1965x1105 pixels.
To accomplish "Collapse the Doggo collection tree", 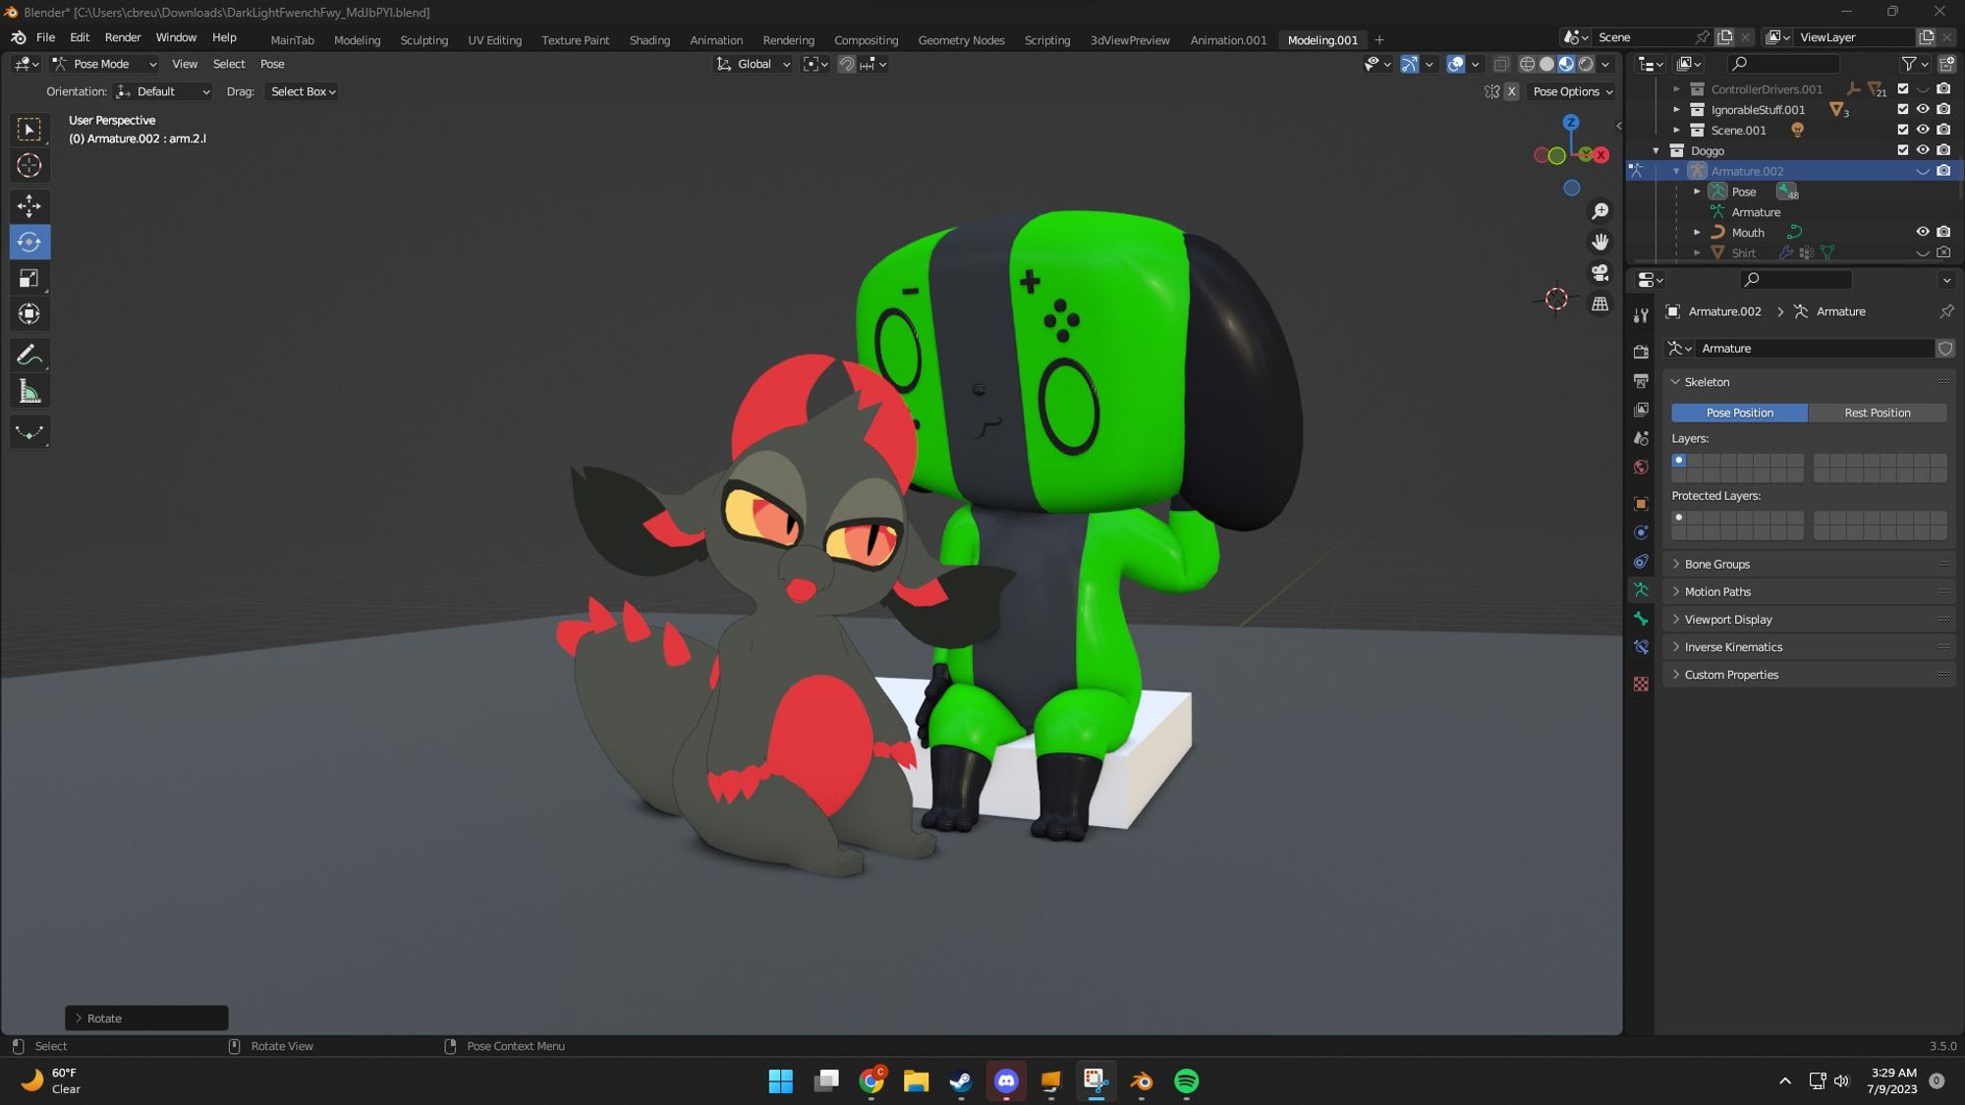I will (x=1656, y=150).
